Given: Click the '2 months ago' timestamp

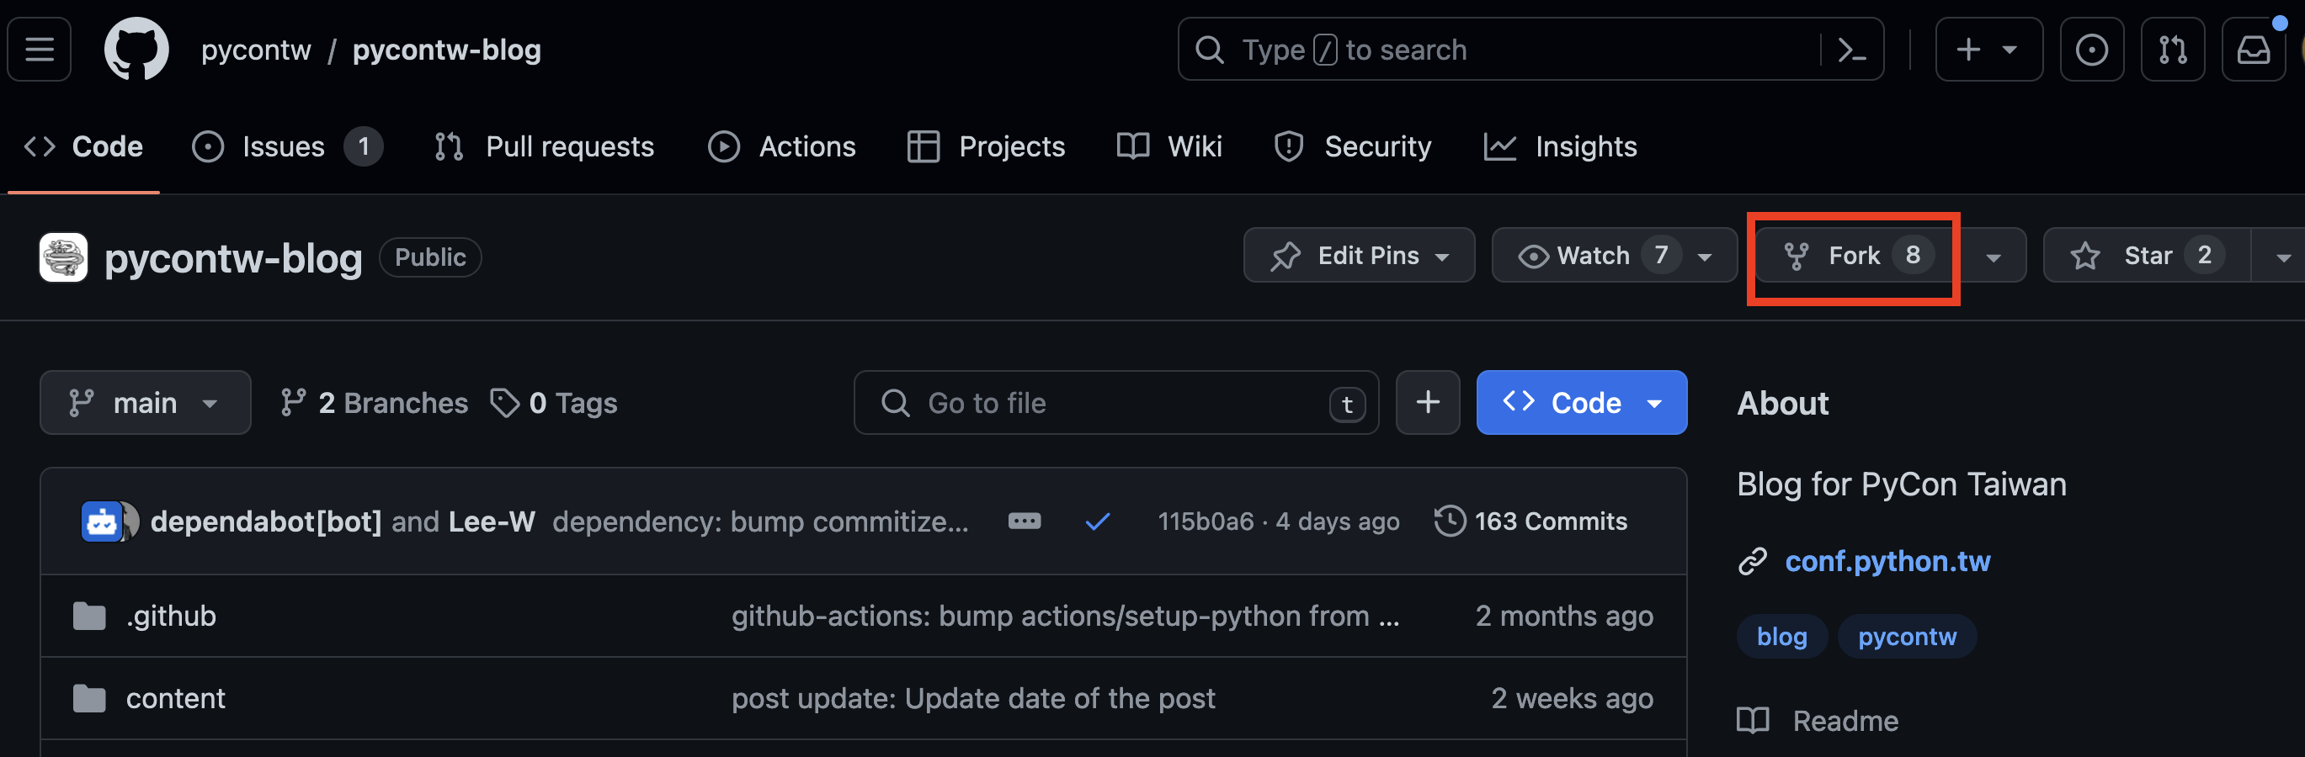Looking at the screenshot, I should (x=1563, y=616).
